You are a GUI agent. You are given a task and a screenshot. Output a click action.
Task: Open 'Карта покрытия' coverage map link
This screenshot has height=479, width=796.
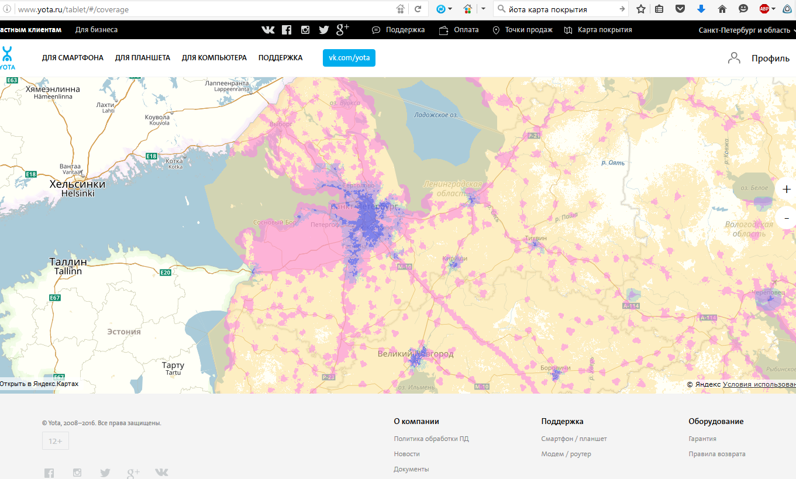(598, 30)
